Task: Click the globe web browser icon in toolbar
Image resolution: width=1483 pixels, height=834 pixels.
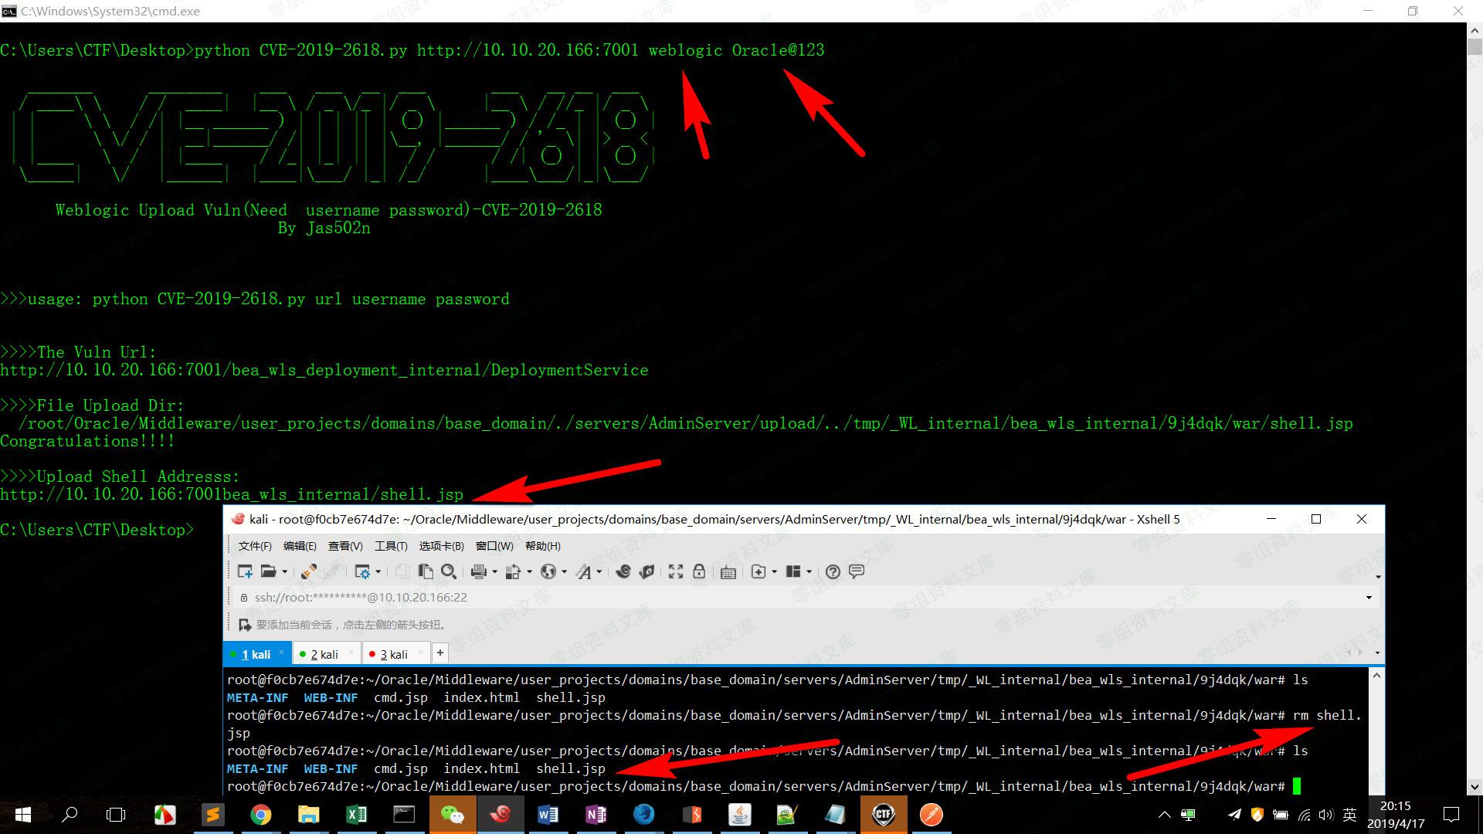Action: (549, 571)
